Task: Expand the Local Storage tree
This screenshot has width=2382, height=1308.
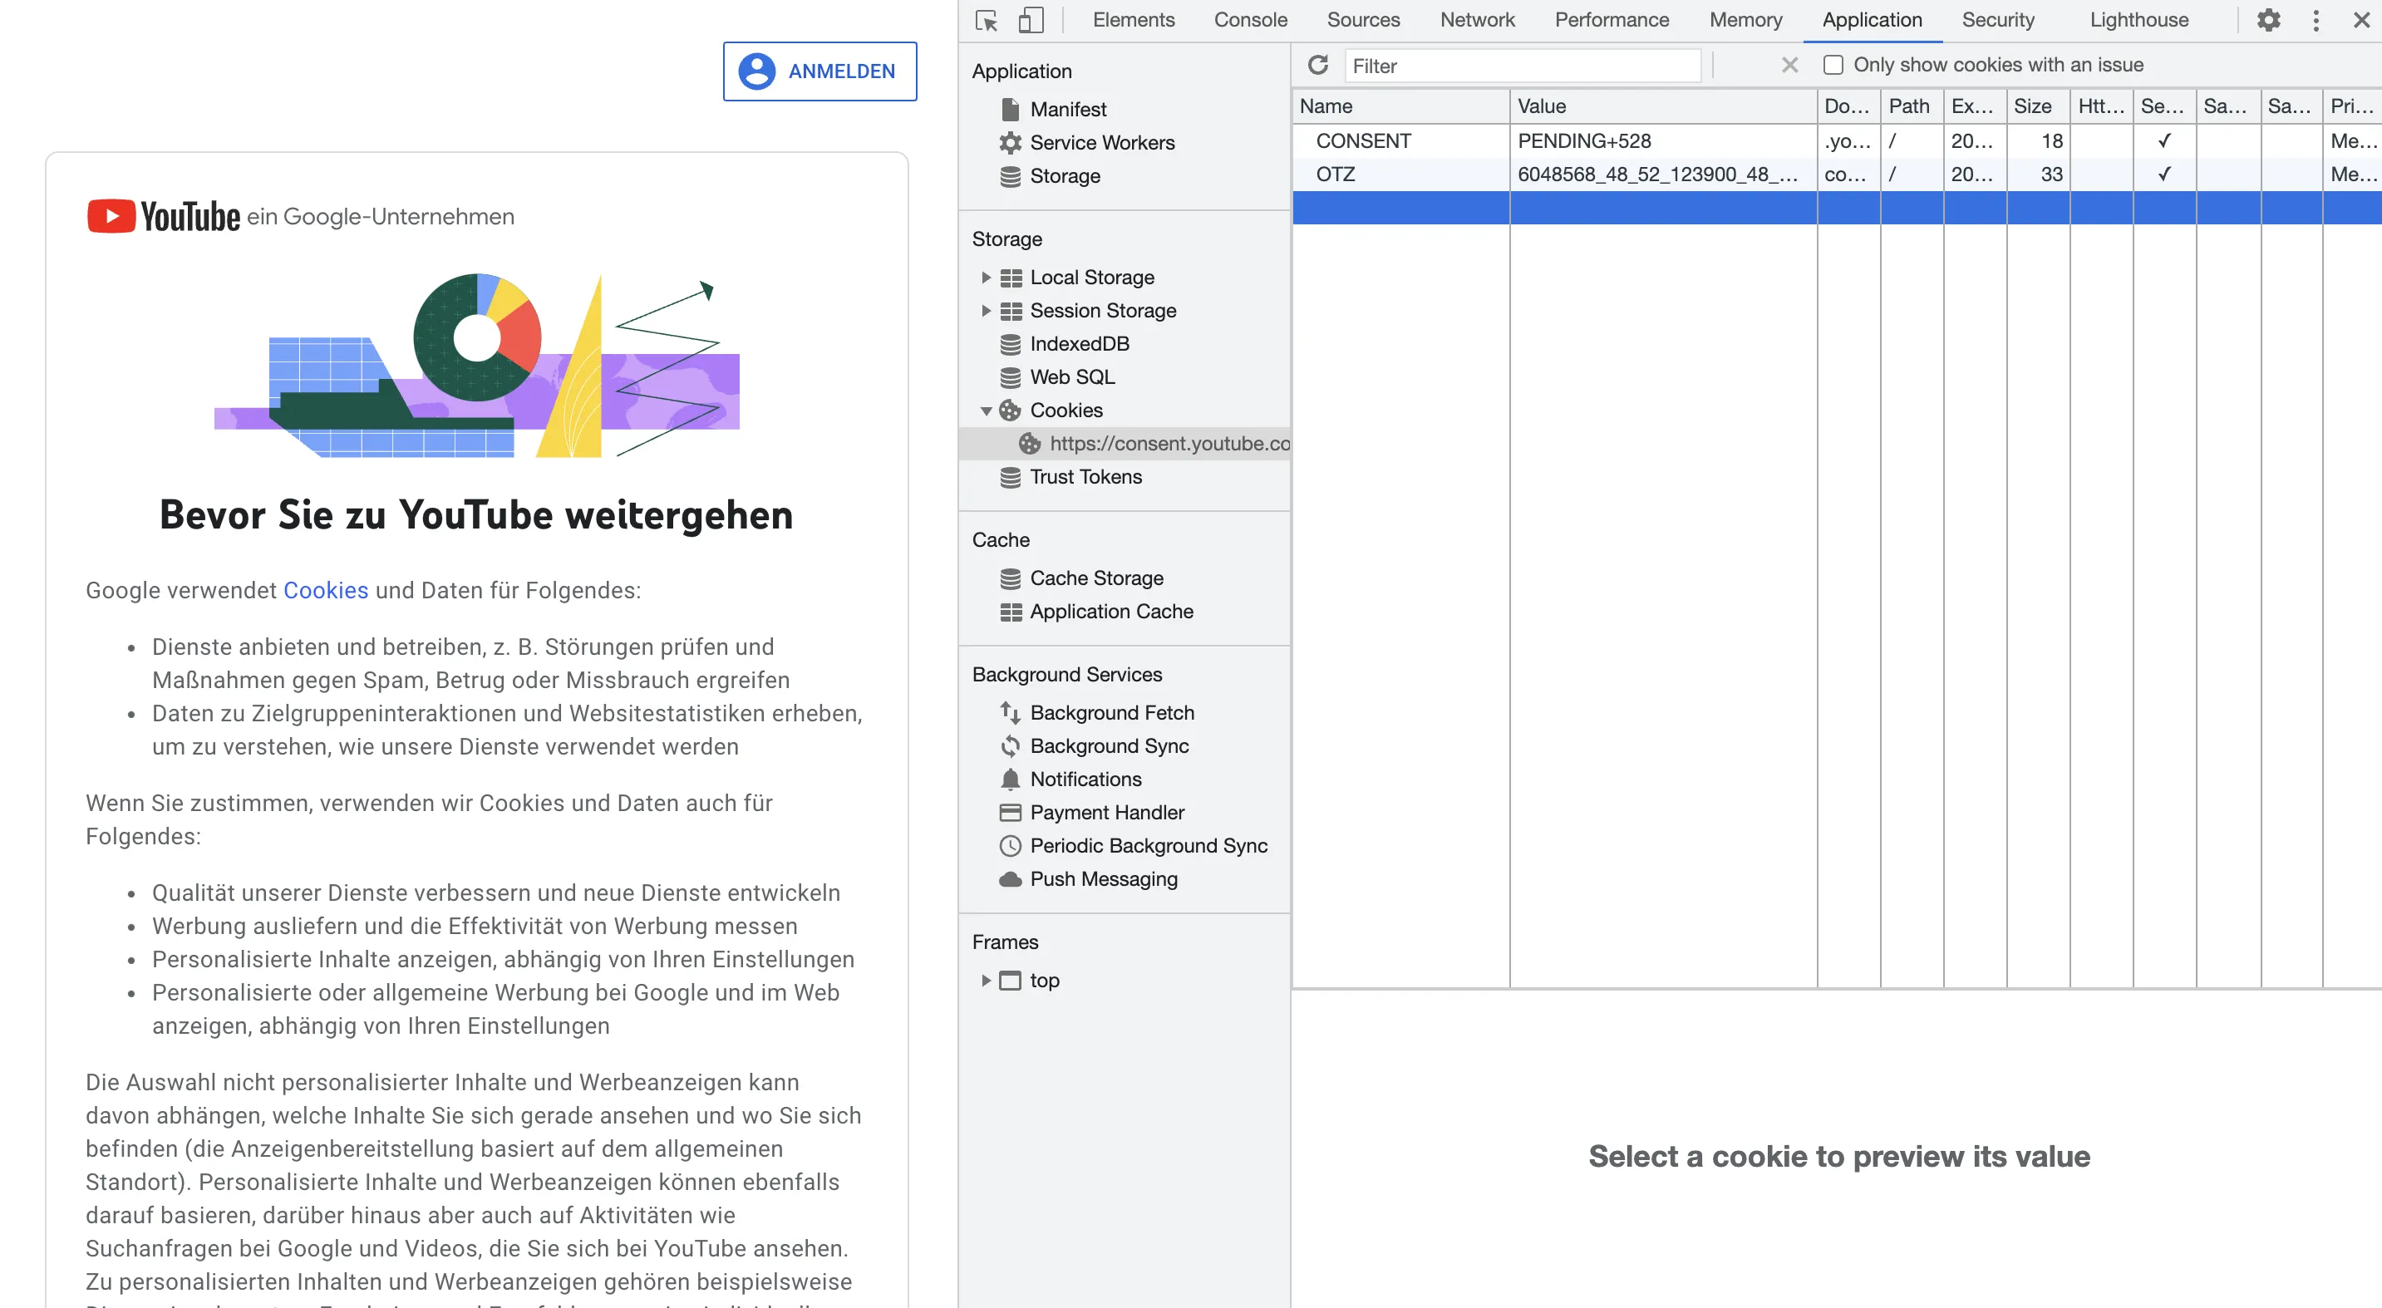Action: pos(986,278)
